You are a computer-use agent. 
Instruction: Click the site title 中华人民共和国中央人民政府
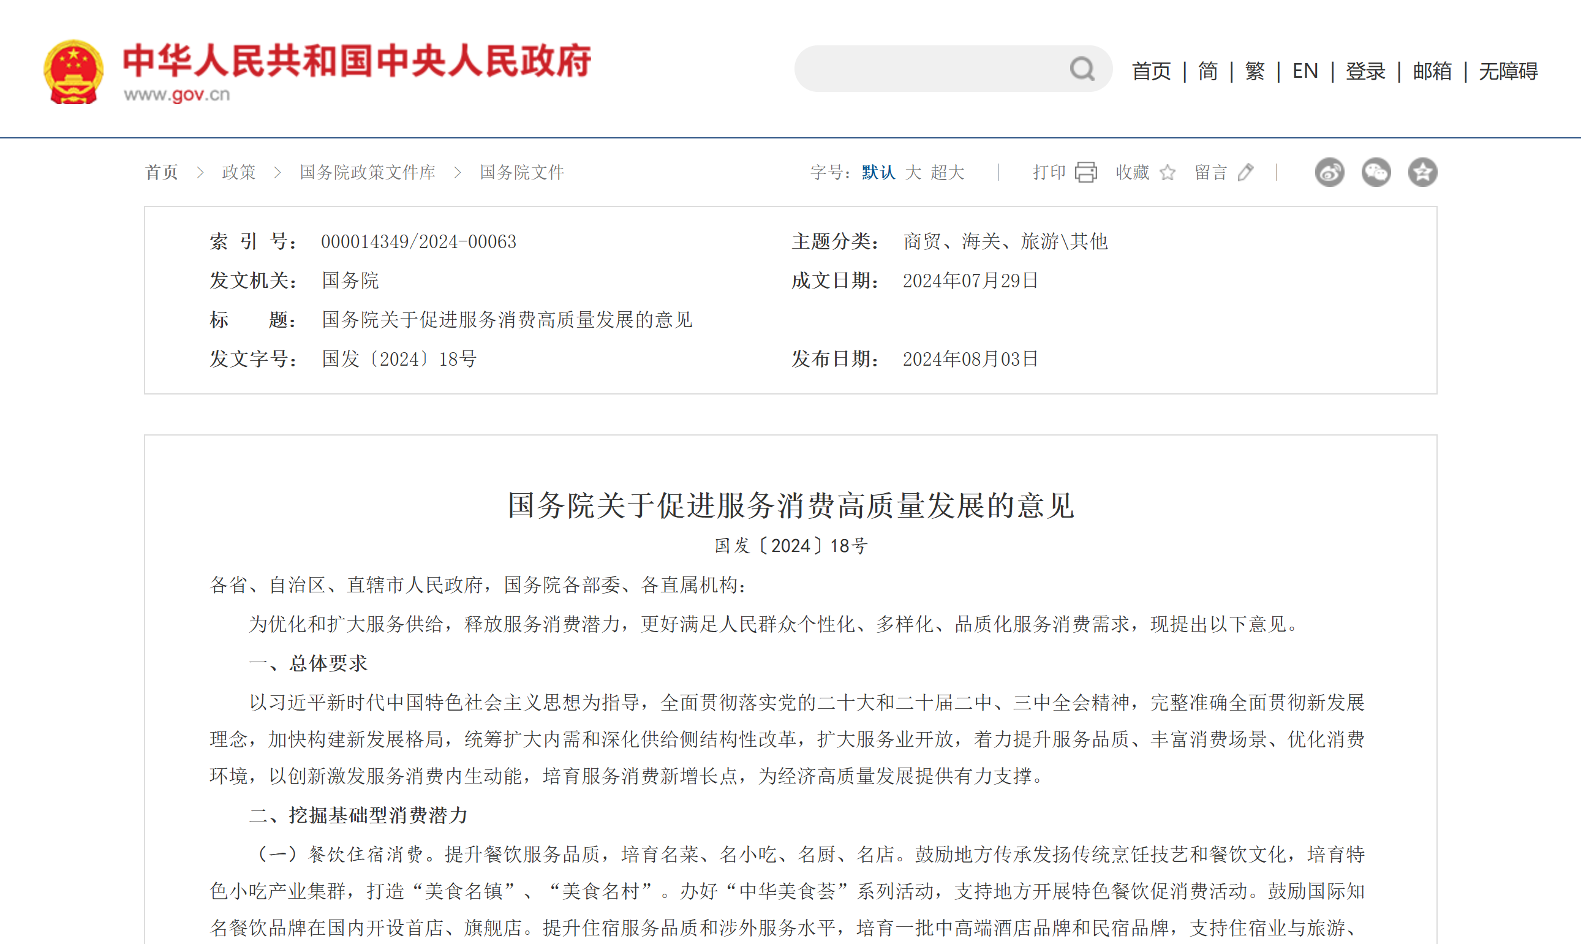pyautogui.click(x=357, y=62)
